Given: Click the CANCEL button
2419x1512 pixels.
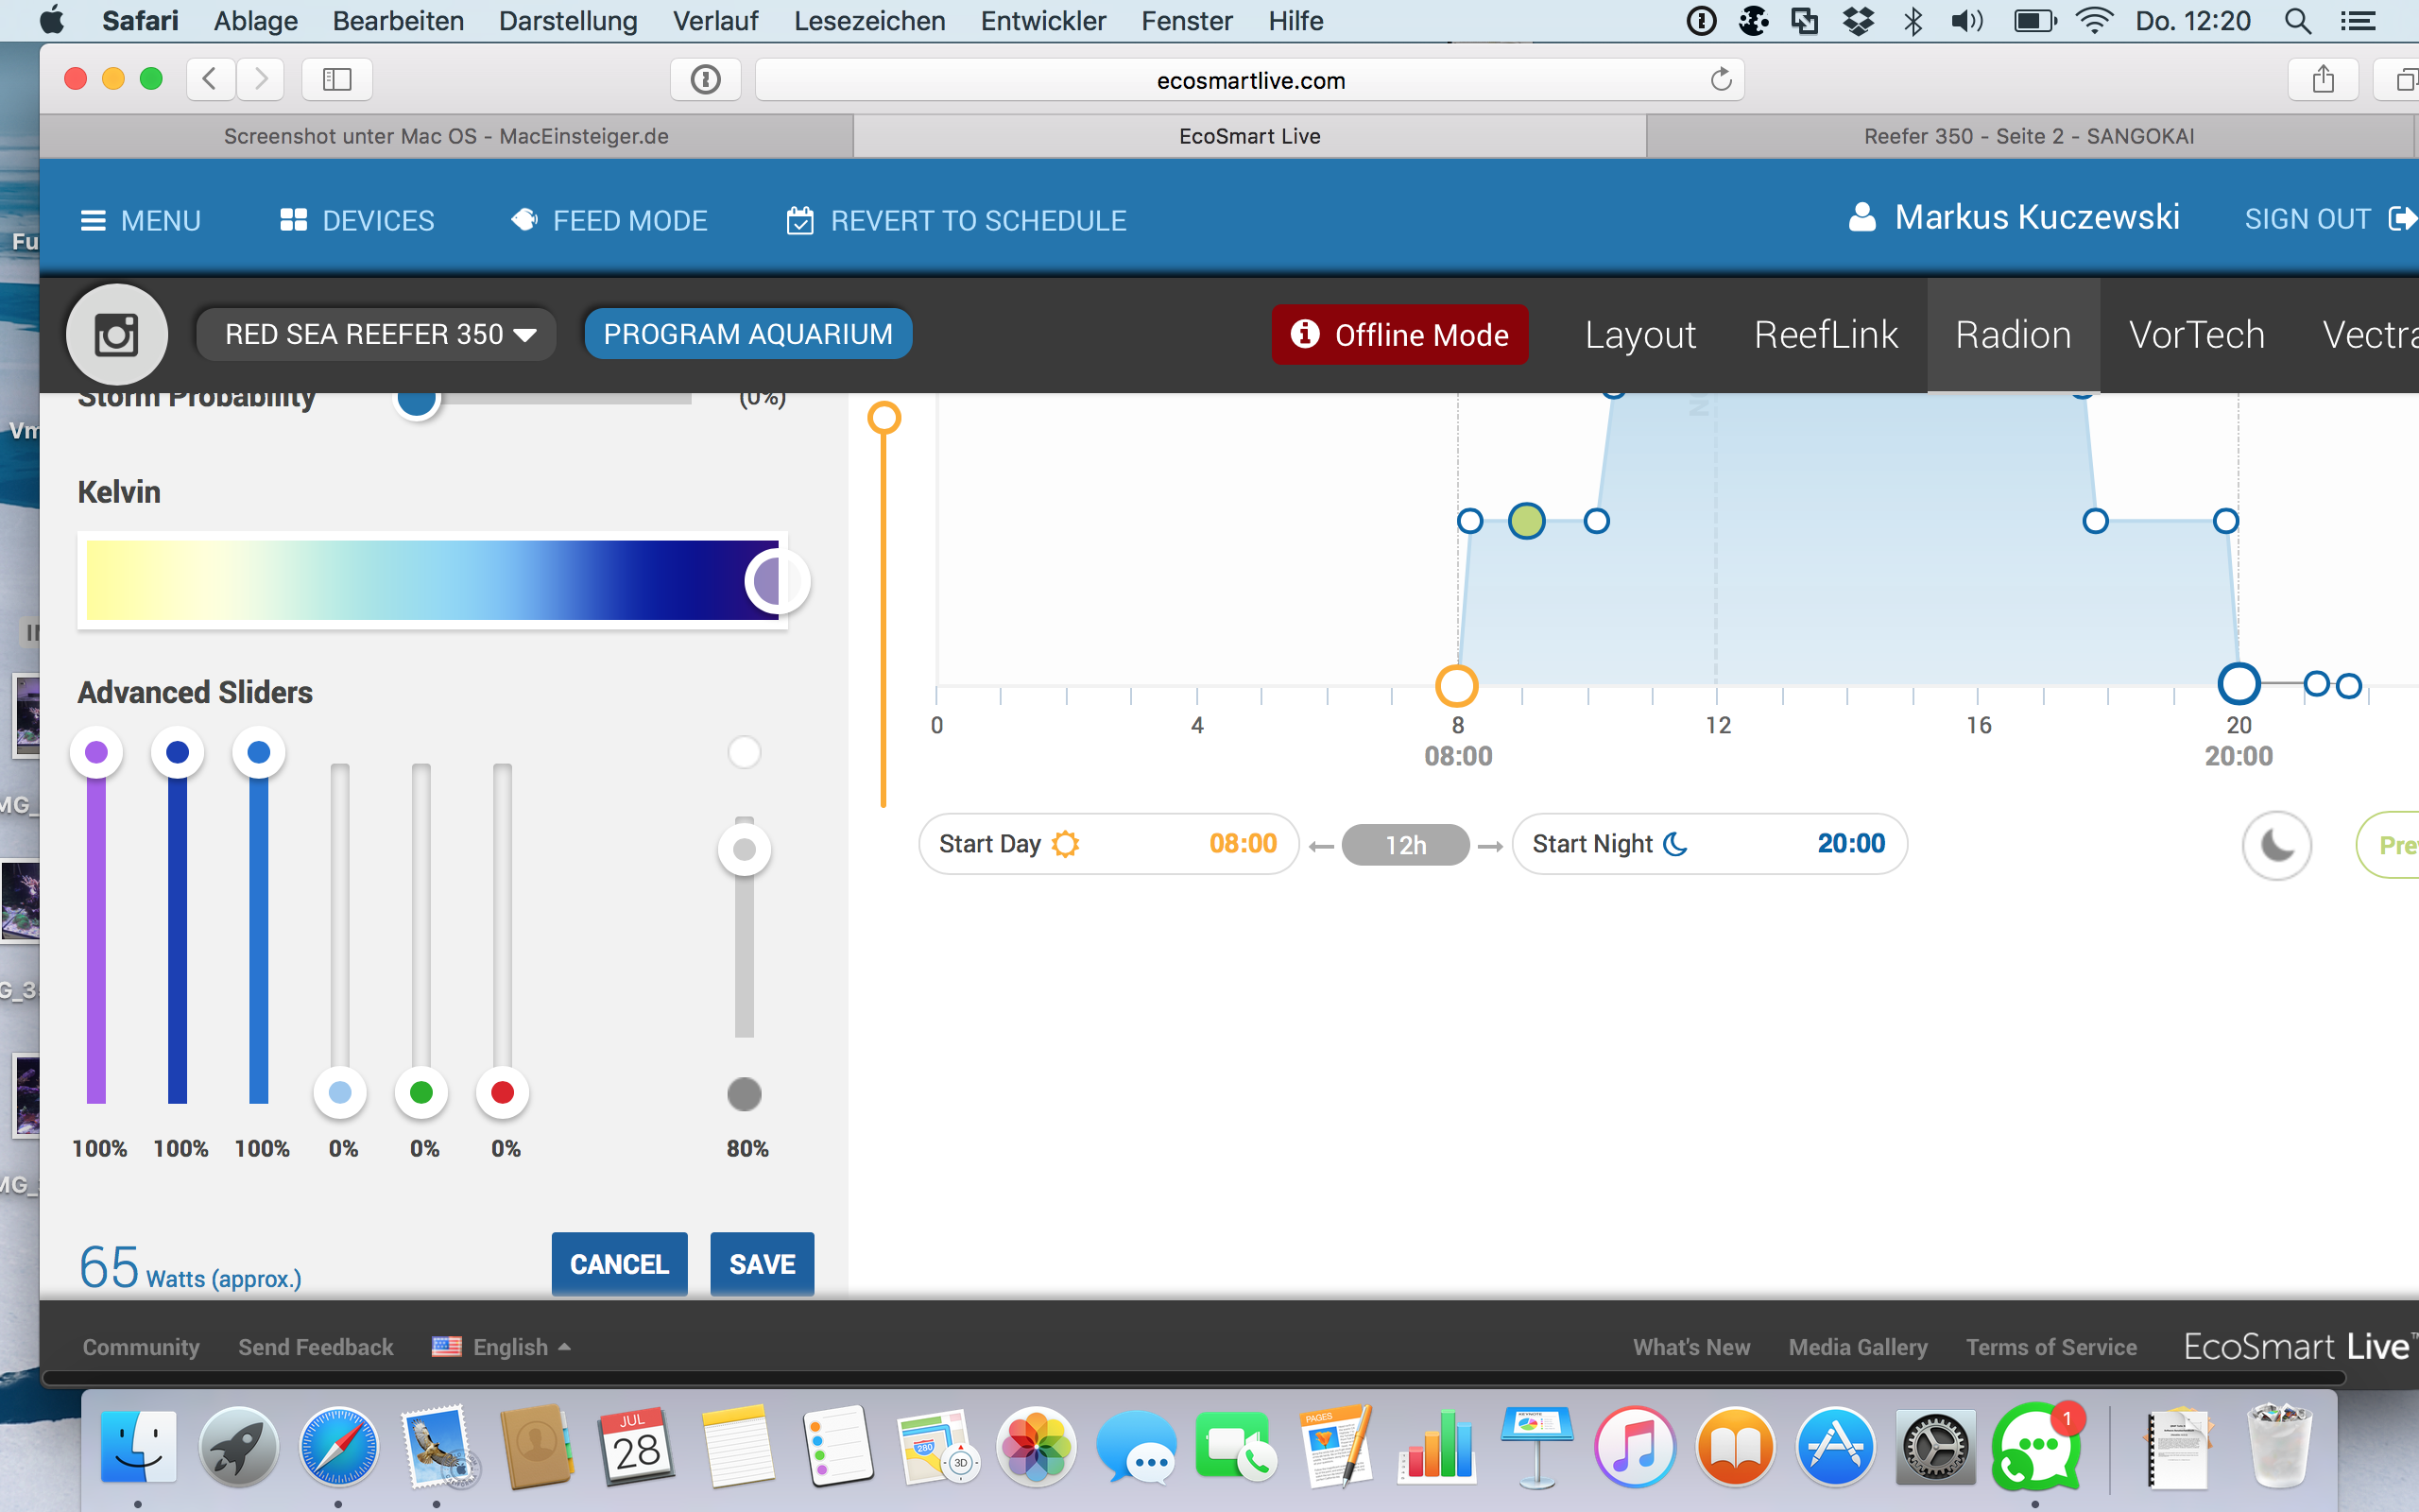Looking at the screenshot, I should (x=619, y=1264).
